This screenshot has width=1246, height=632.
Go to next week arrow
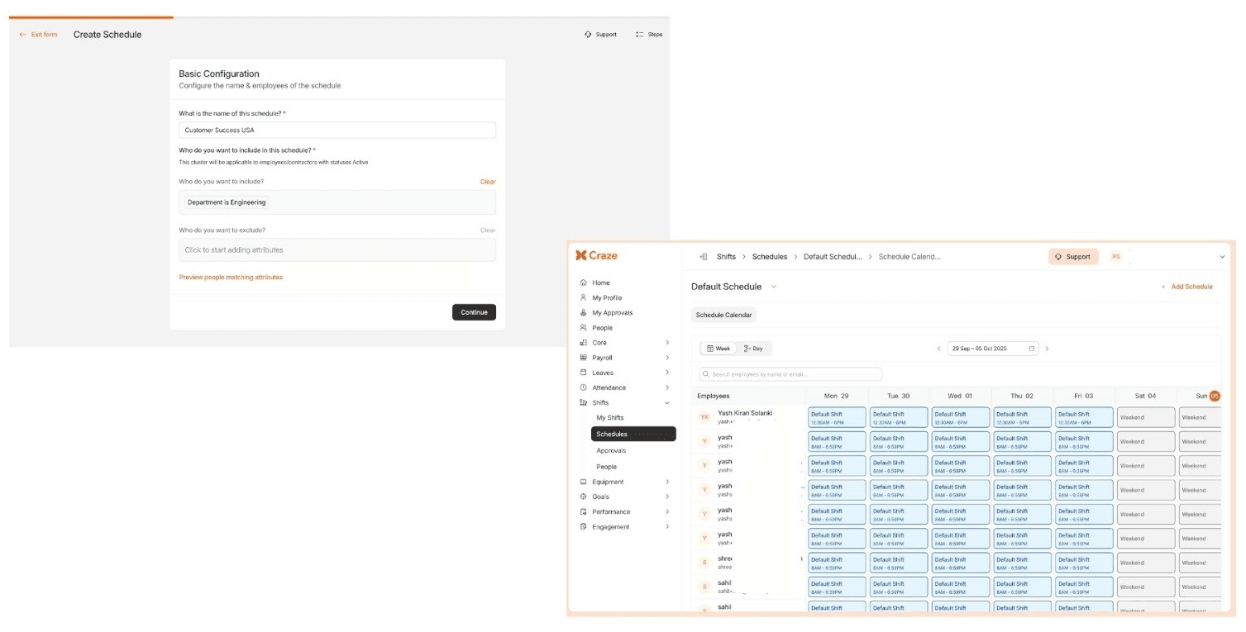(x=1047, y=349)
